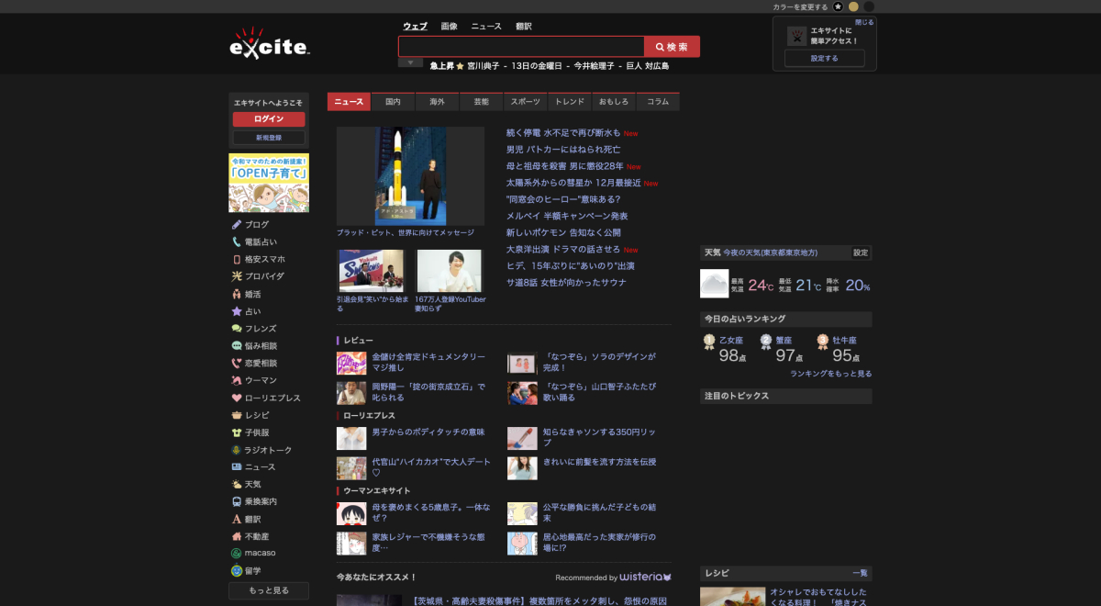Click the Excite logo
Image resolution: width=1101 pixels, height=606 pixels.
(269, 44)
